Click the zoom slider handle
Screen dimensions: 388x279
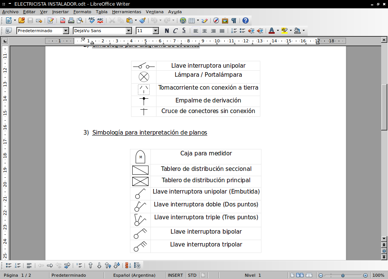coord(343,275)
